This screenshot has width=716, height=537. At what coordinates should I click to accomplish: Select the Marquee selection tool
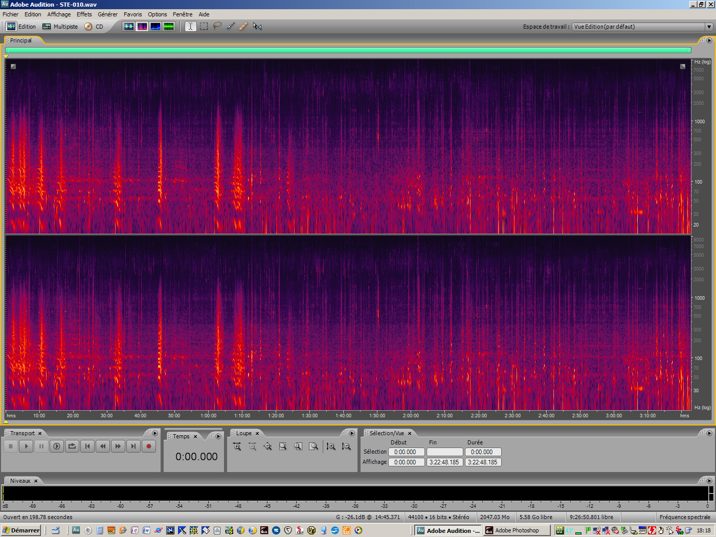point(204,26)
